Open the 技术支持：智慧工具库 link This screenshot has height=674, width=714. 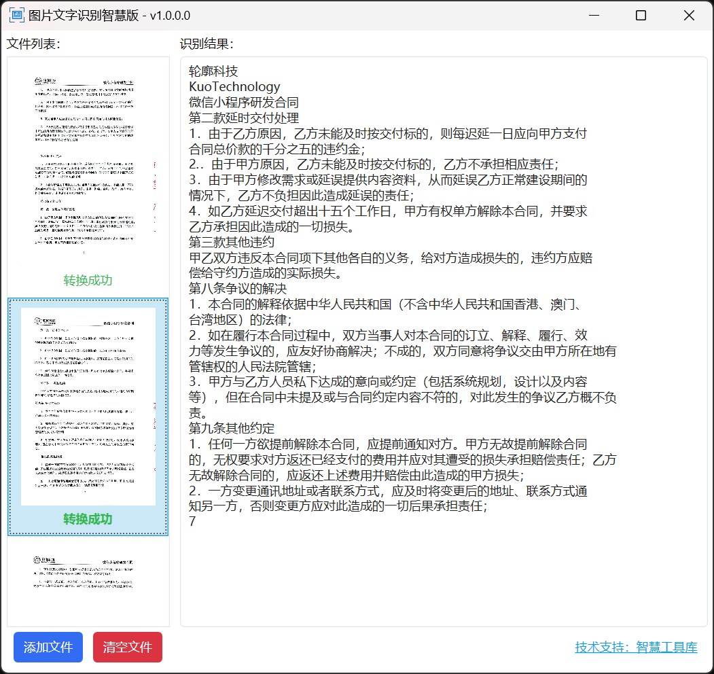coord(635,647)
